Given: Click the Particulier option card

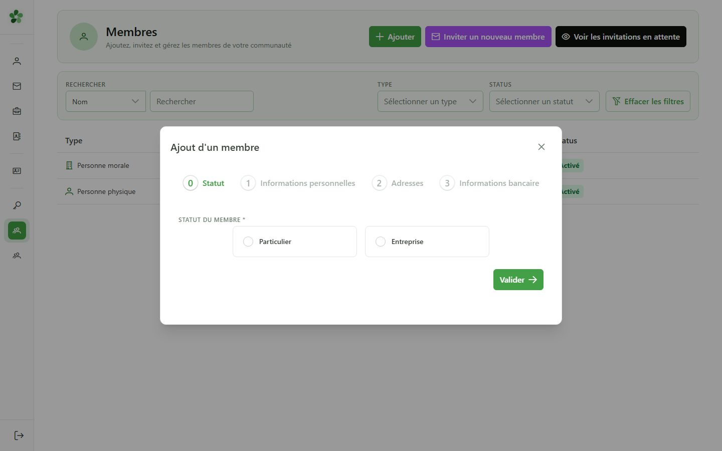Looking at the screenshot, I should [x=295, y=242].
